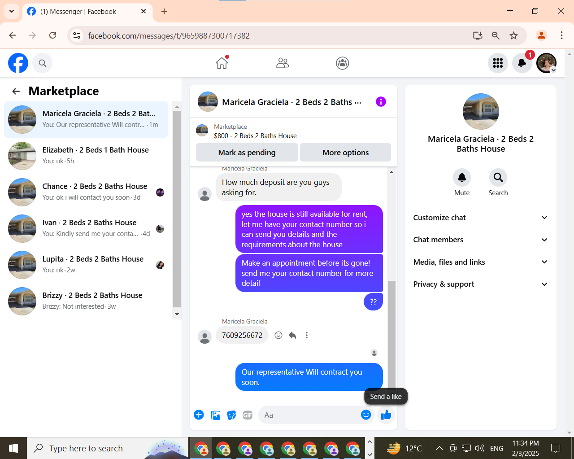Click message text 'How much deposit are you guys asking for.'
This screenshot has height=459, width=574.
278,187
